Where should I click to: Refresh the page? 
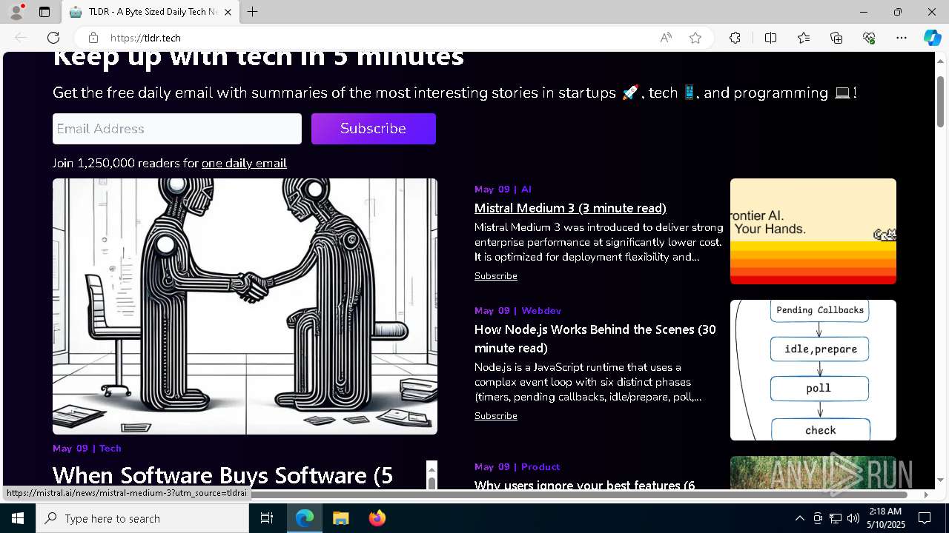[x=53, y=38]
